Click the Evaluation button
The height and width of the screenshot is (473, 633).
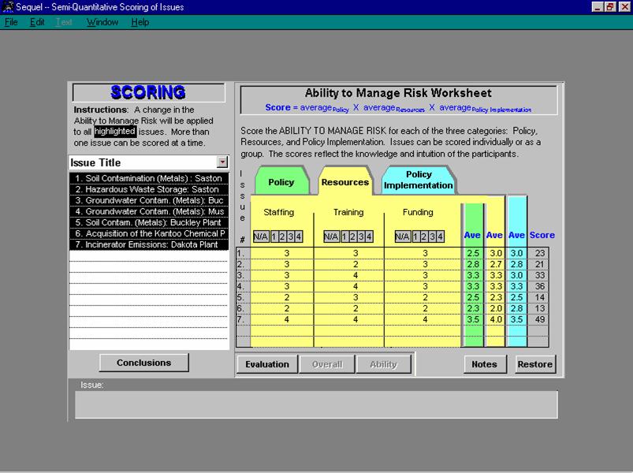coord(267,364)
